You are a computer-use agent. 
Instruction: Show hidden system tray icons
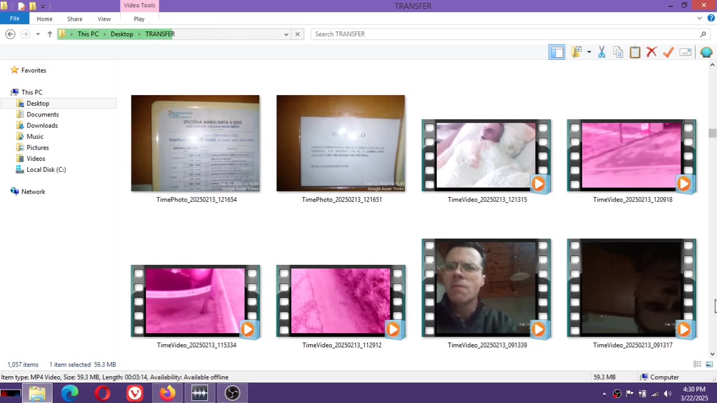click(x=604, y=393)
